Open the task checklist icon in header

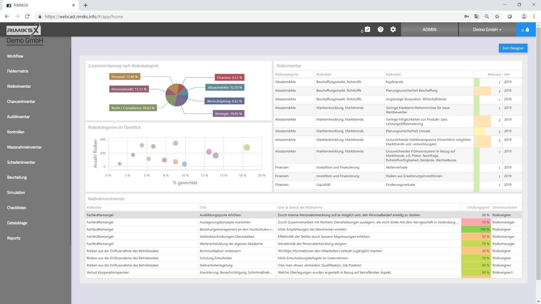click(367, 29)
